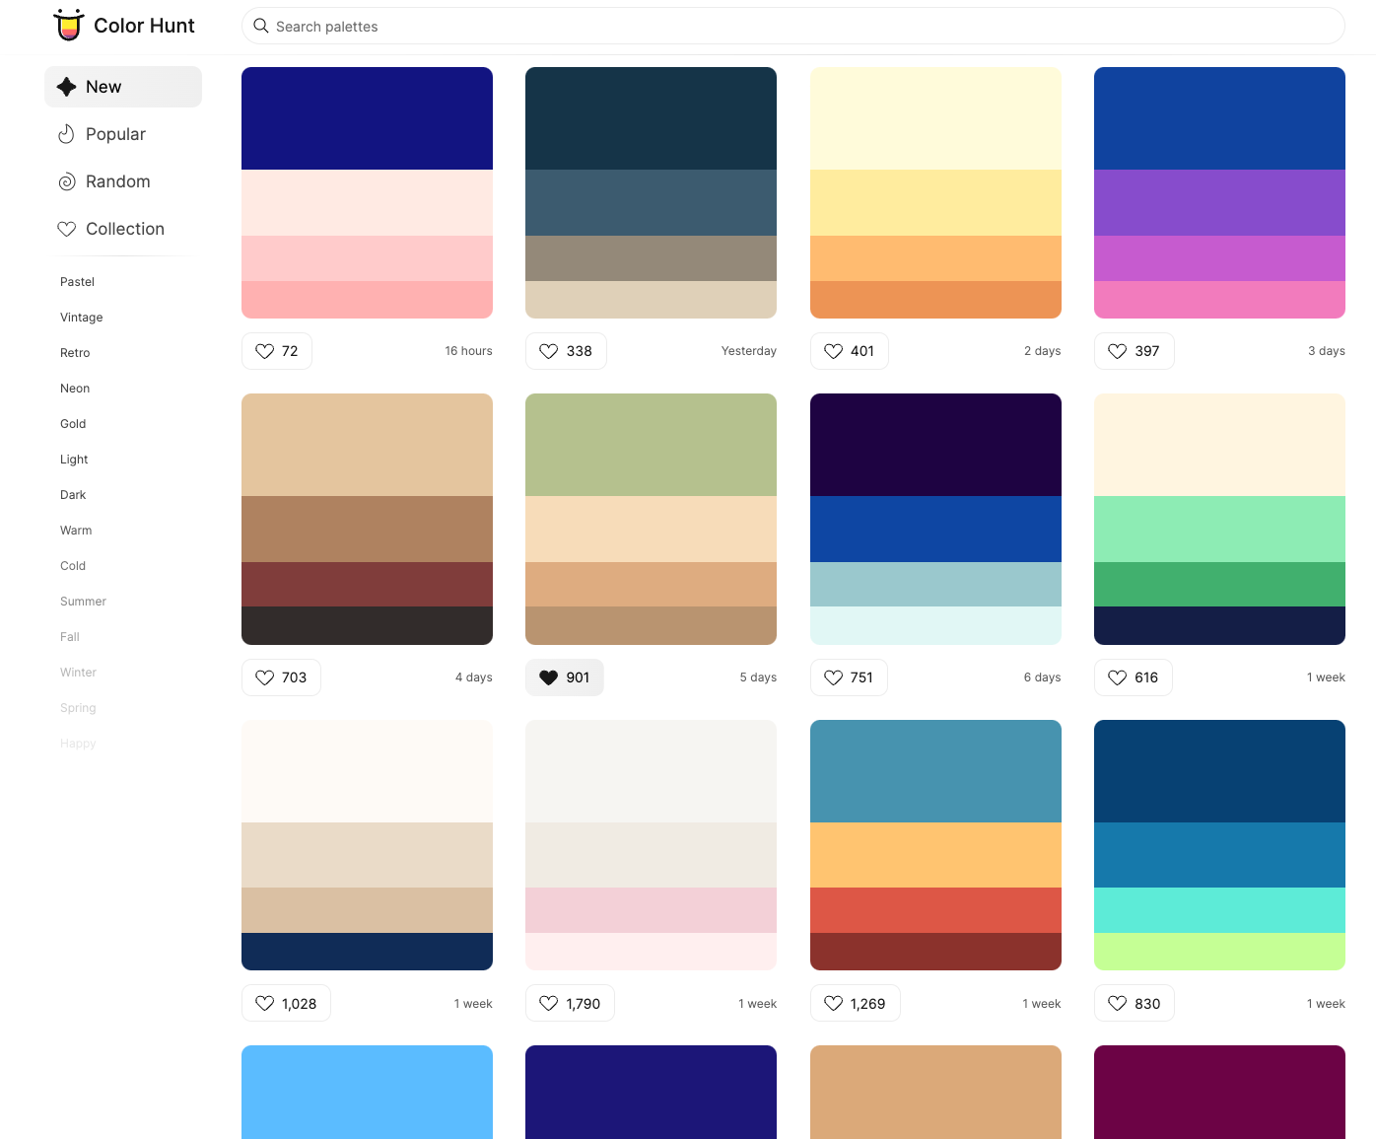This screenshot has height=1139, width=1376.
Task: Switch to the Pastel category
Action: (x=77, y=282)
